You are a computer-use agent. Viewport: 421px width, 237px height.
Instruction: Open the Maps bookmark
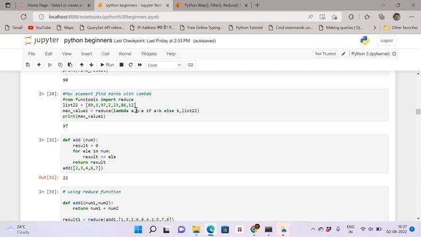tap(65, 28)
